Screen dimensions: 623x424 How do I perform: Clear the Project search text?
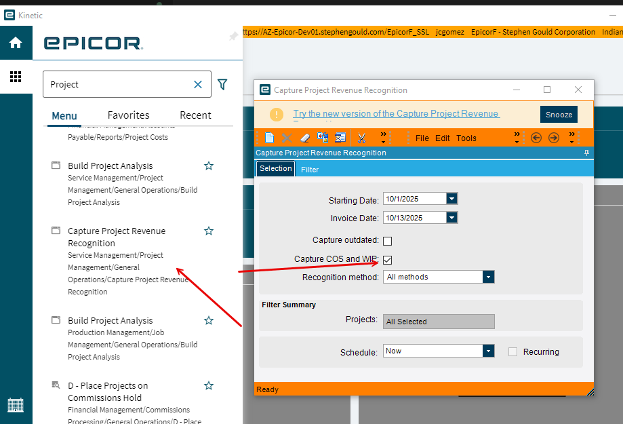click(198, 84)
